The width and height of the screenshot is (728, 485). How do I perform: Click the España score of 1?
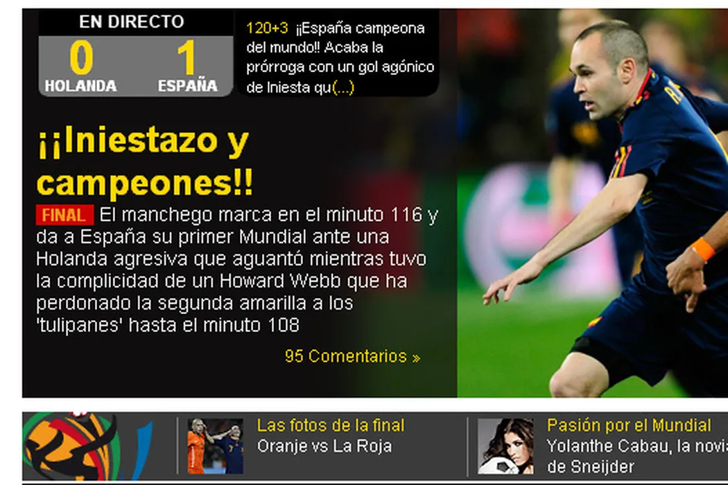(x=187, y=58)
